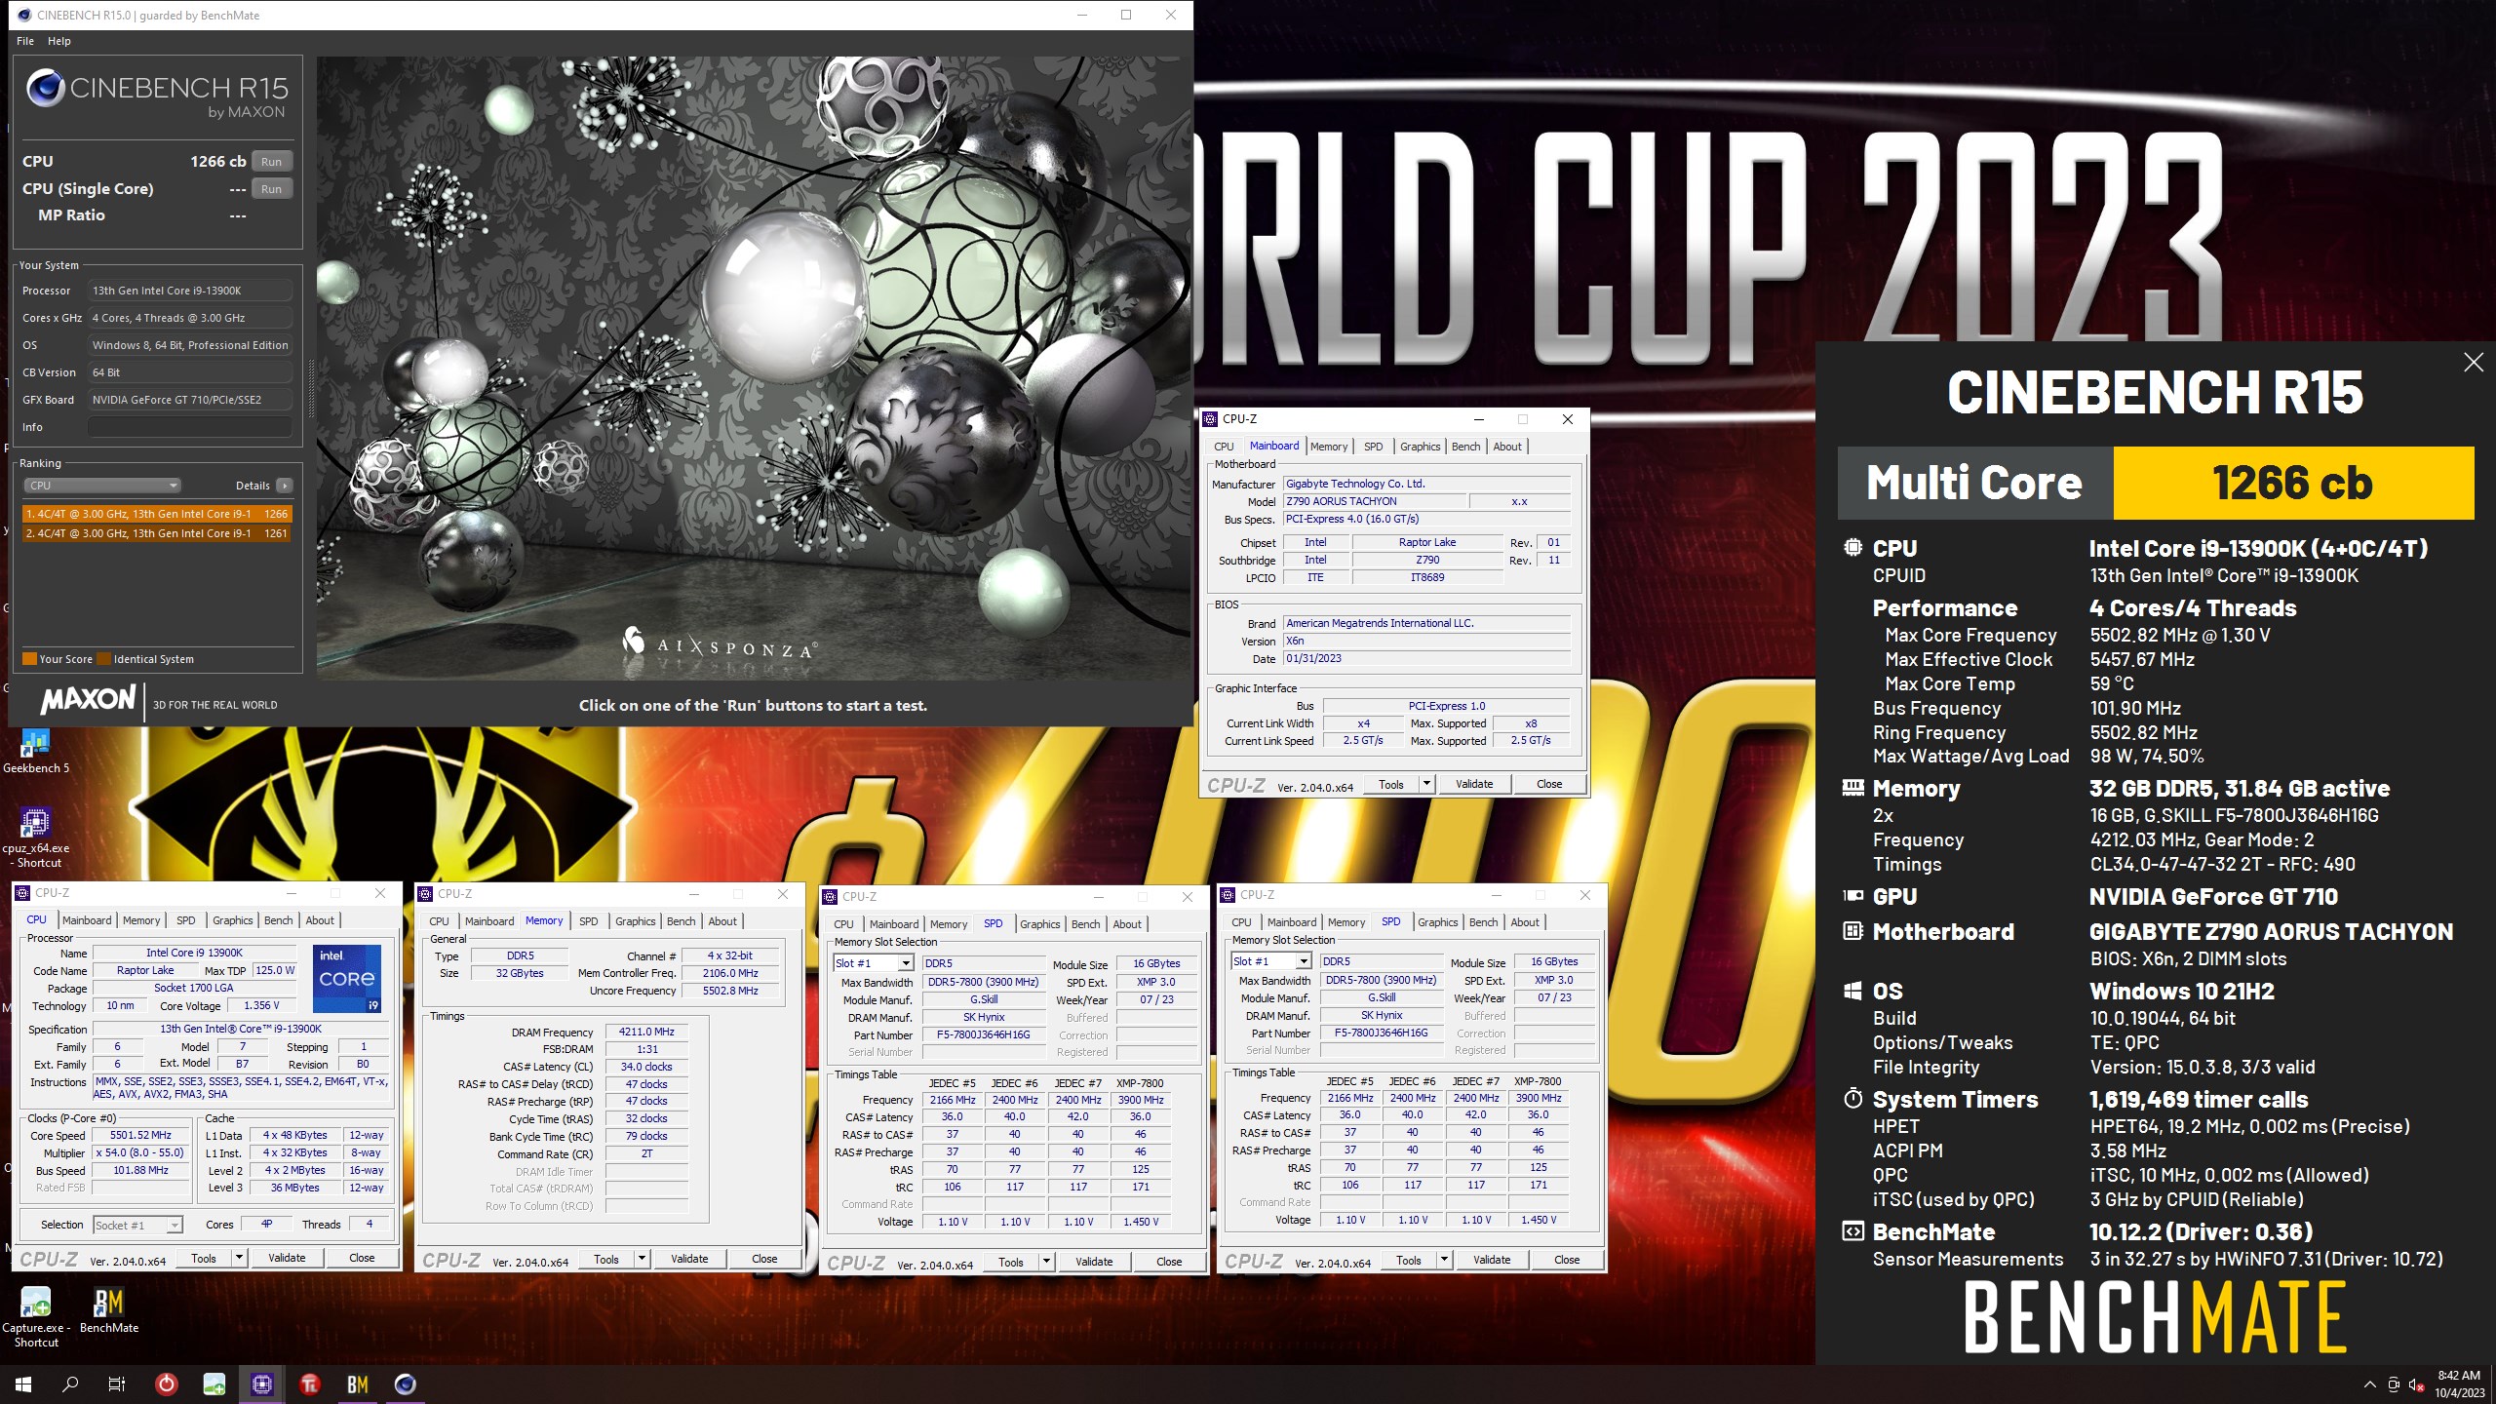Switch to Mainboard tab in the CPU-Z CPU window
The width and height of the screenshot is (2496, 1404).
(87, 920)
